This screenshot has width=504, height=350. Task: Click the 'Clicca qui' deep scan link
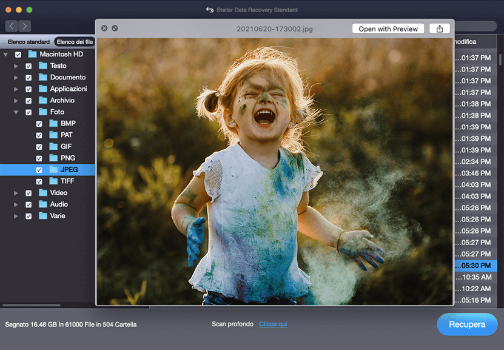coord(273,325)
